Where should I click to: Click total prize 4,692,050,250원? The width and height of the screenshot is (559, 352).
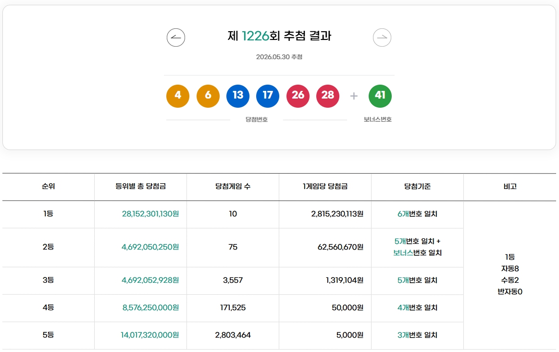150,247
